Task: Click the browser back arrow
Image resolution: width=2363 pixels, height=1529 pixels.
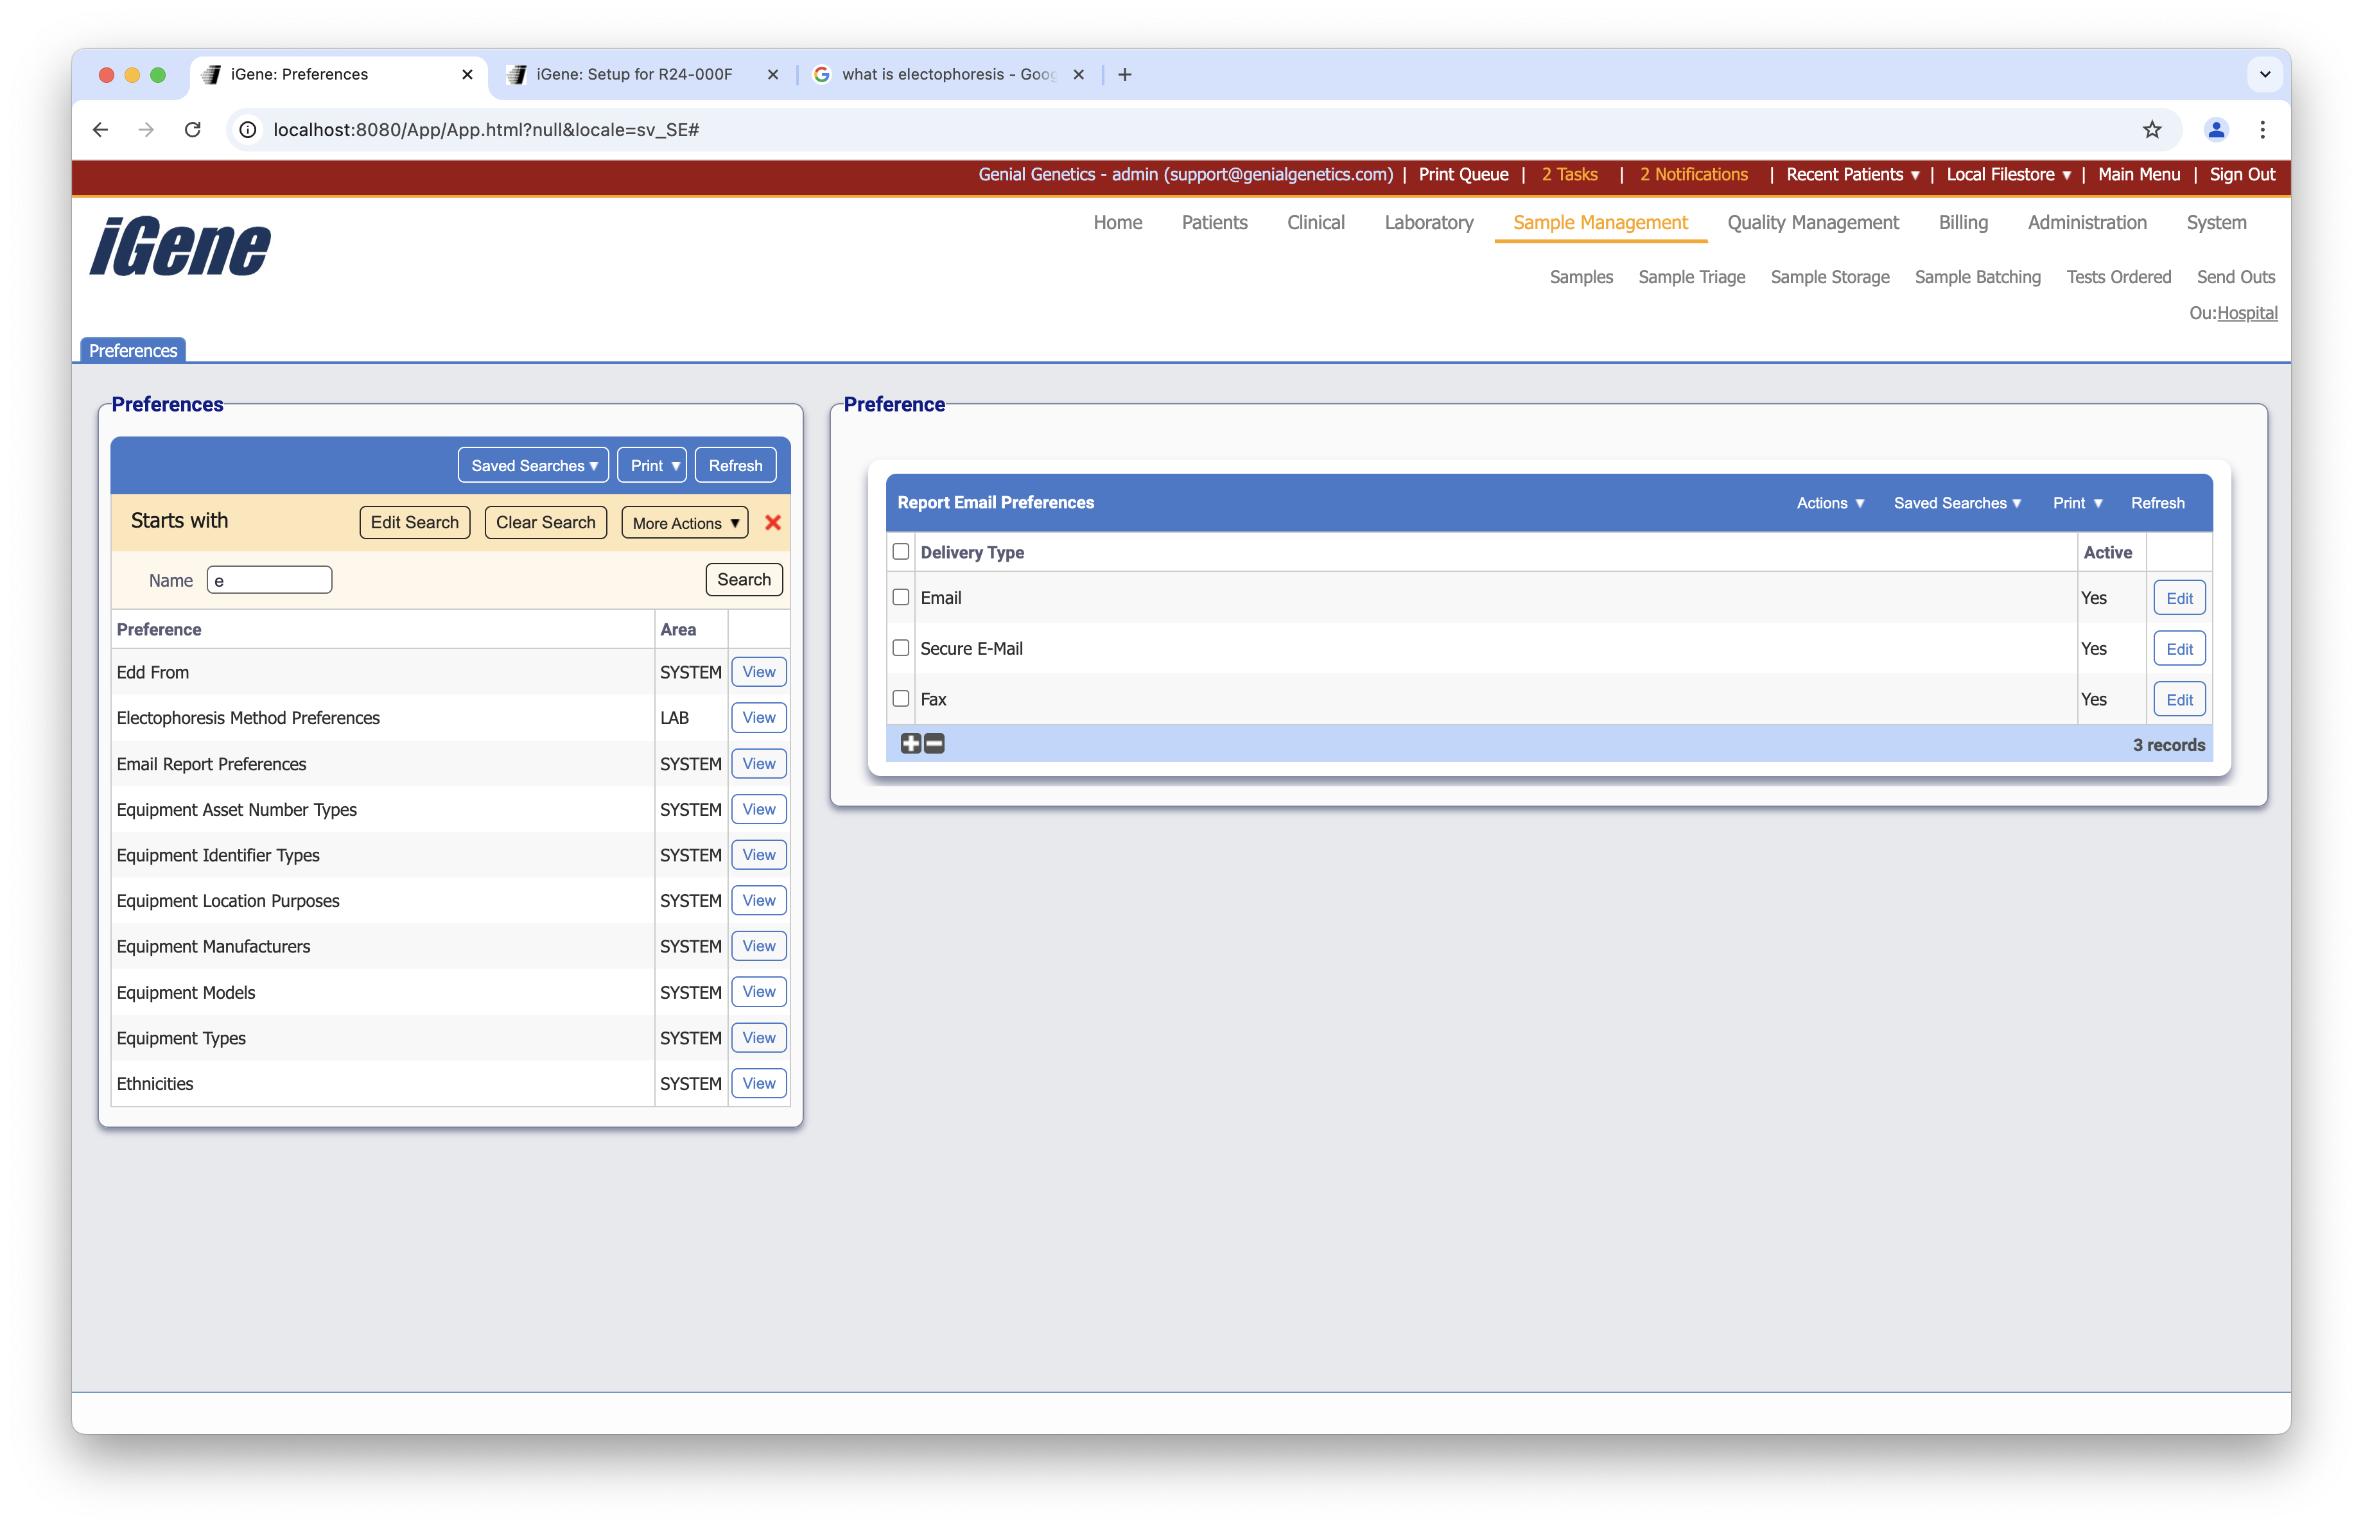Action: [x=100, y=130]
